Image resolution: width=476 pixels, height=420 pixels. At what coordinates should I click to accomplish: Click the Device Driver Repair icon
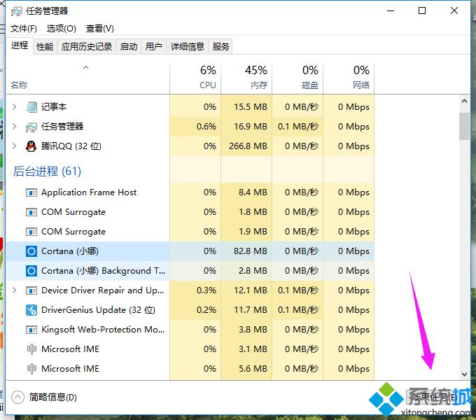31,290
